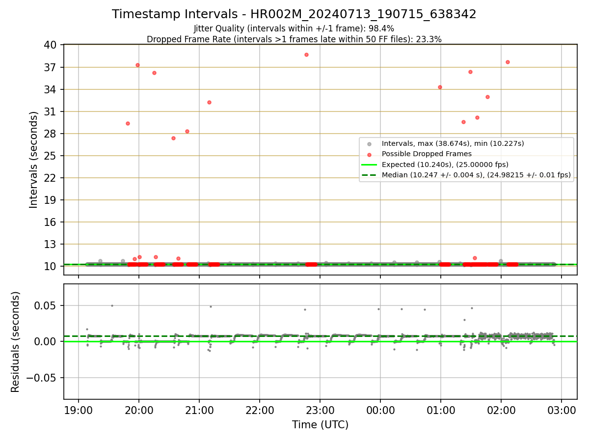
Task: Click the dashed green Median line sample in legend
Action: pyautogui.click(x=370, y=175)
